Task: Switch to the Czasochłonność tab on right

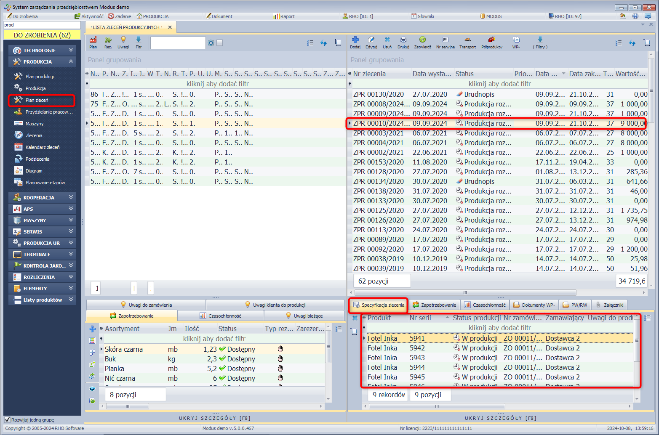Action: click(485, 305)
